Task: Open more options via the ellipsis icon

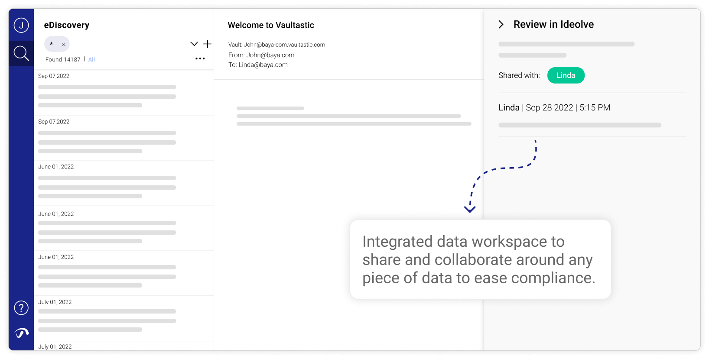Action: tap(200, 58)
